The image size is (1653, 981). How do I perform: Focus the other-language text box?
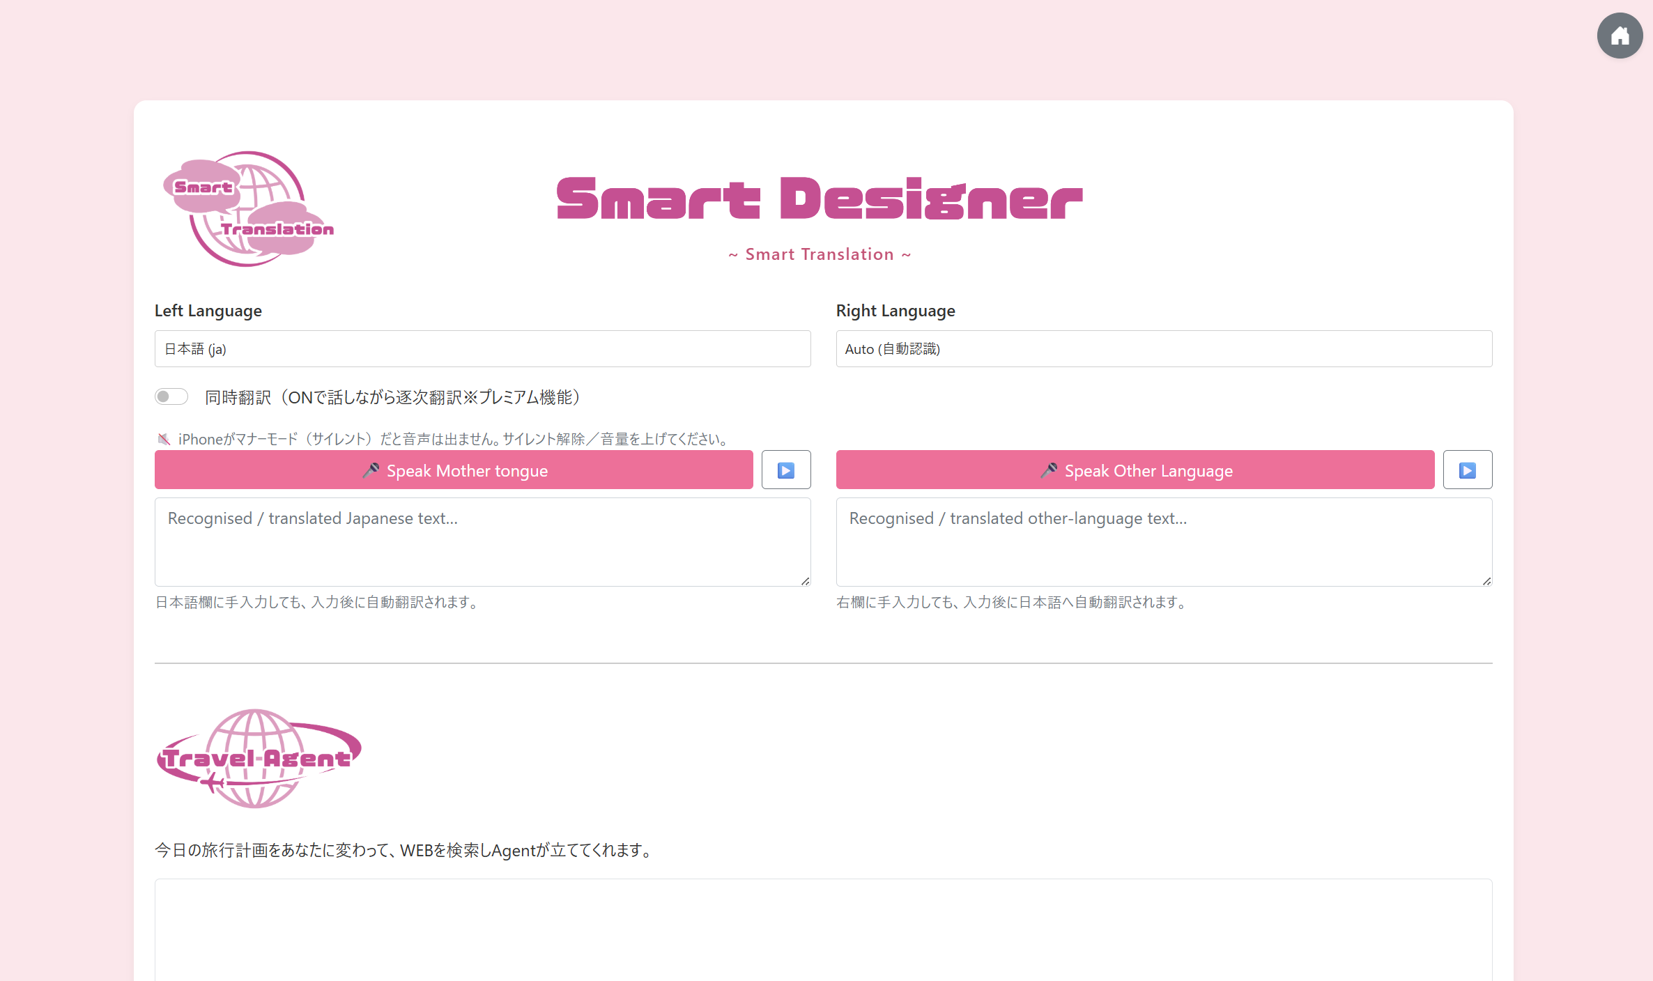[1164, 541]
